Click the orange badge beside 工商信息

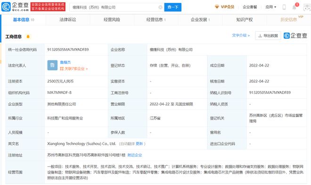coord(28,36)
